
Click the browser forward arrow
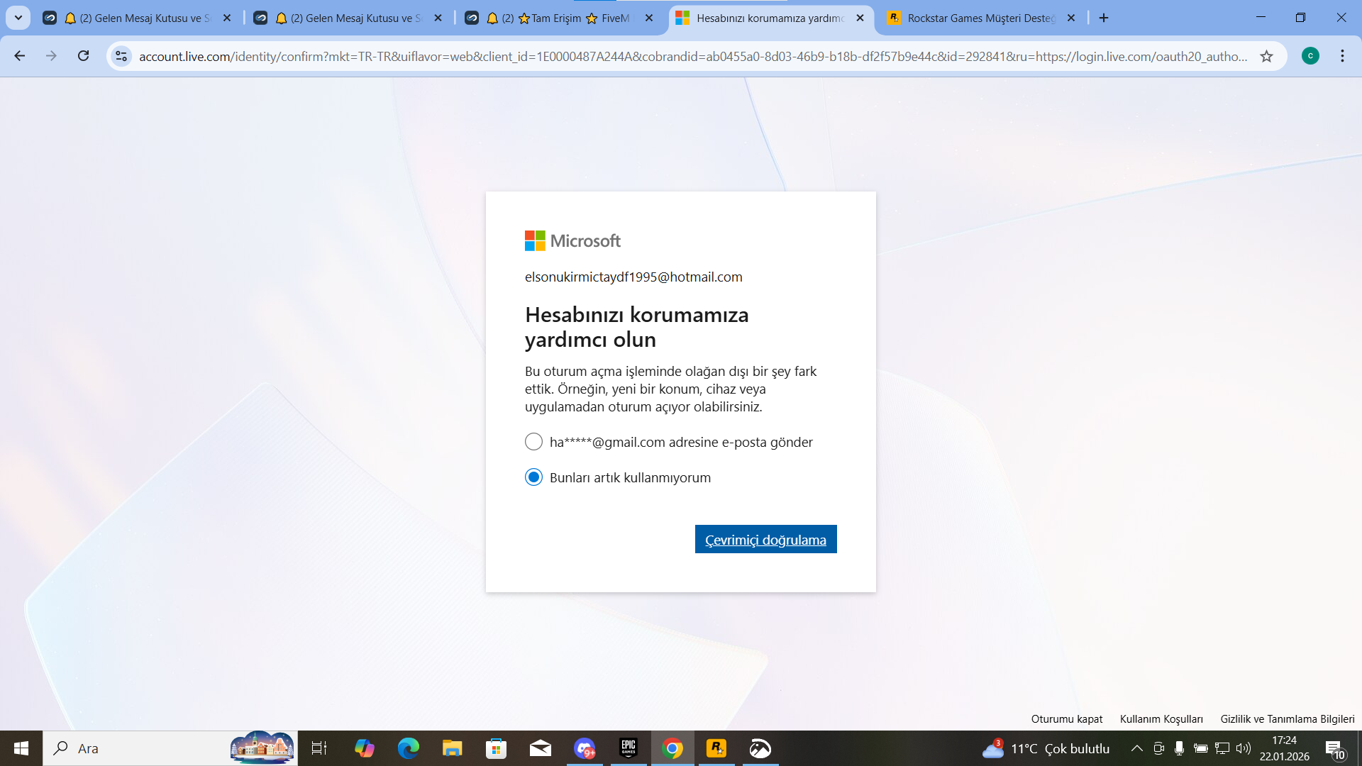[x=51, y=56]
